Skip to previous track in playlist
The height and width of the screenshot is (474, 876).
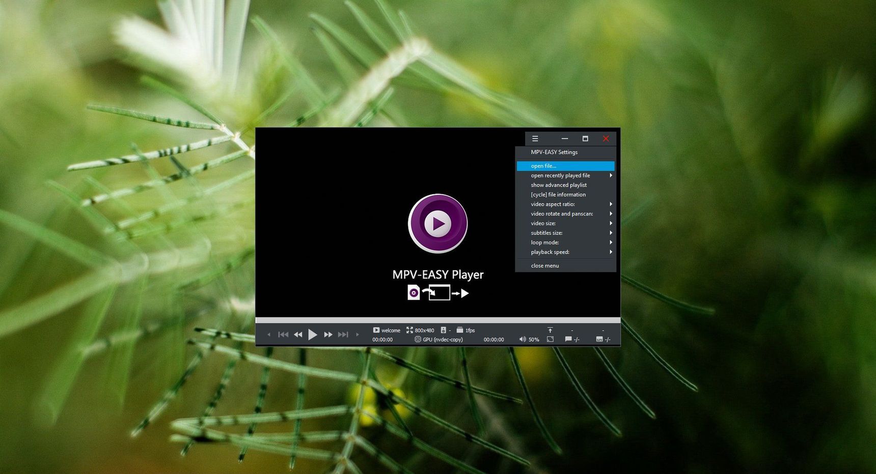click(x=283, y=335)
